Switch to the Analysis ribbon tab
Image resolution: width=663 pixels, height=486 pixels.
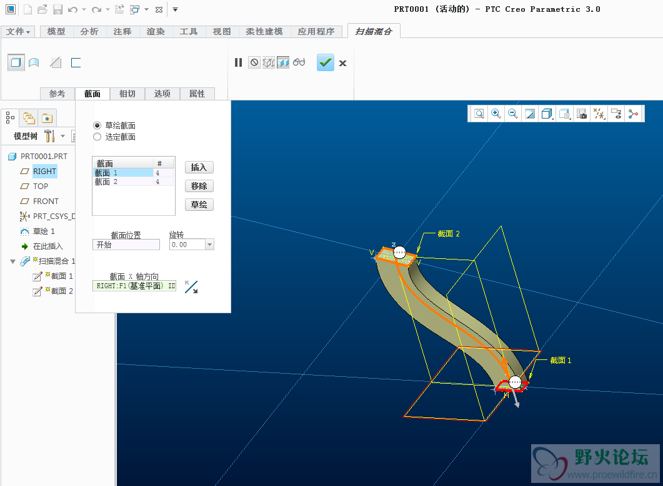[89, 32]
